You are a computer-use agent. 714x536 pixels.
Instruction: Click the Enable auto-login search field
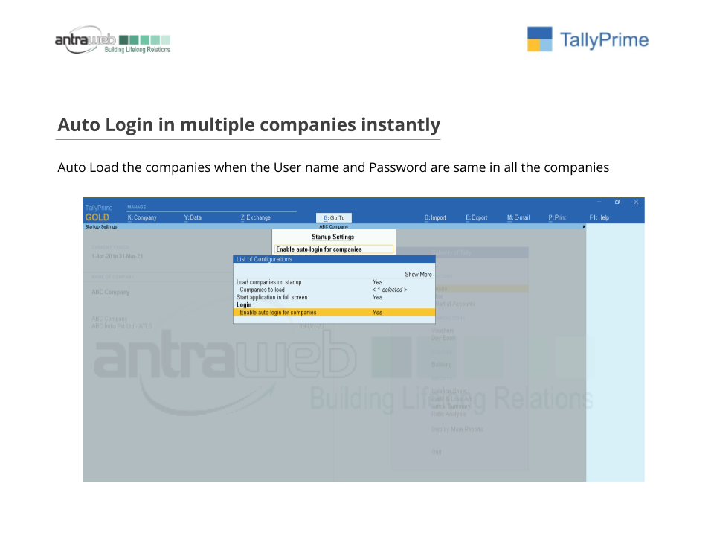[334, 249]
